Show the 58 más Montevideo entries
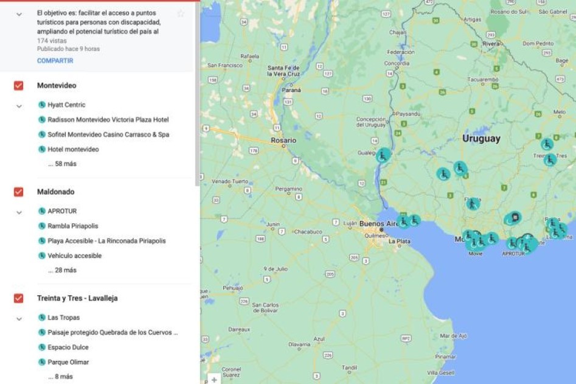Screen dimensions: 576x384 tap(62, 164)
